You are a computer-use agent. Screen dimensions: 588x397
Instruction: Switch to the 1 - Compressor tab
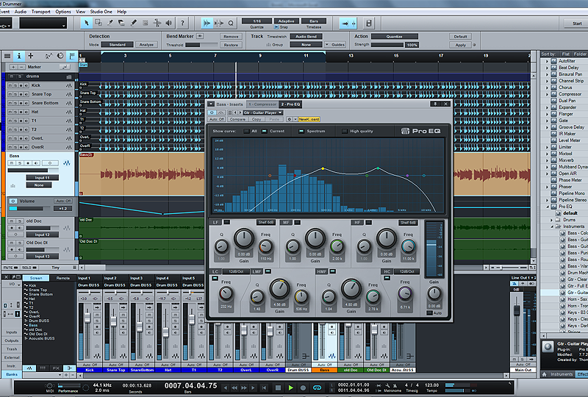(262, 104)
